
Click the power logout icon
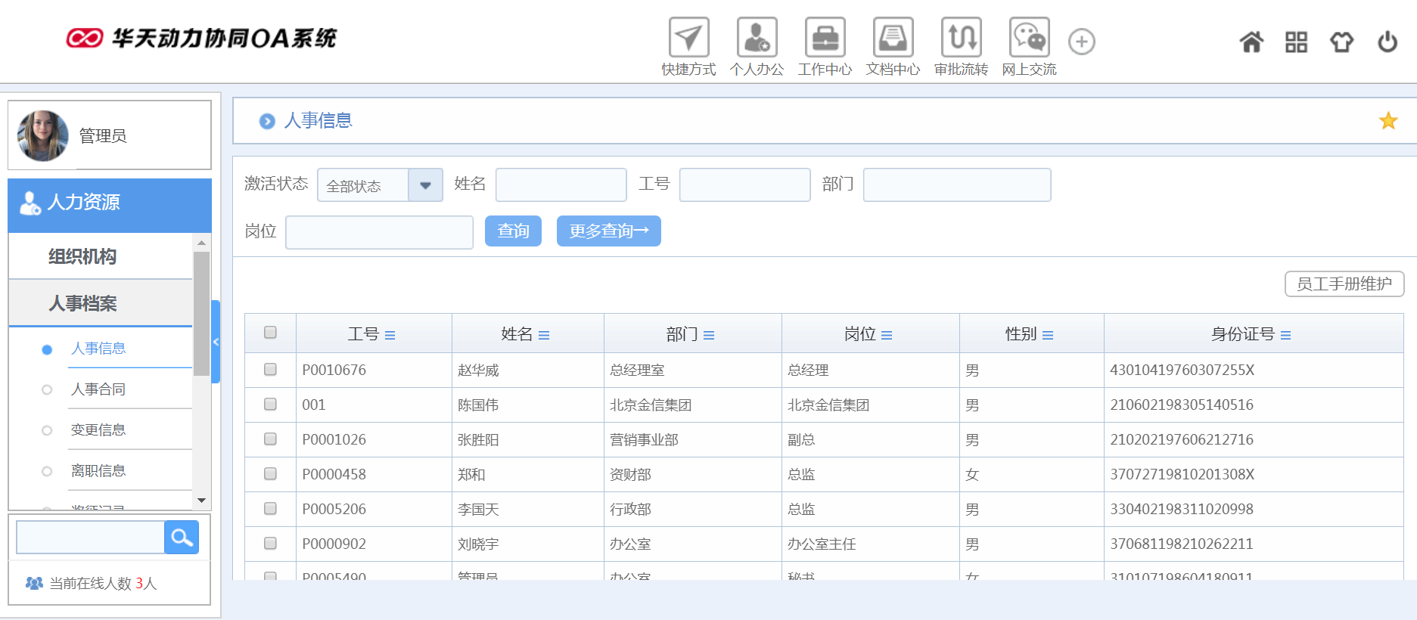pyautogui.click(x=1387, y=42)
